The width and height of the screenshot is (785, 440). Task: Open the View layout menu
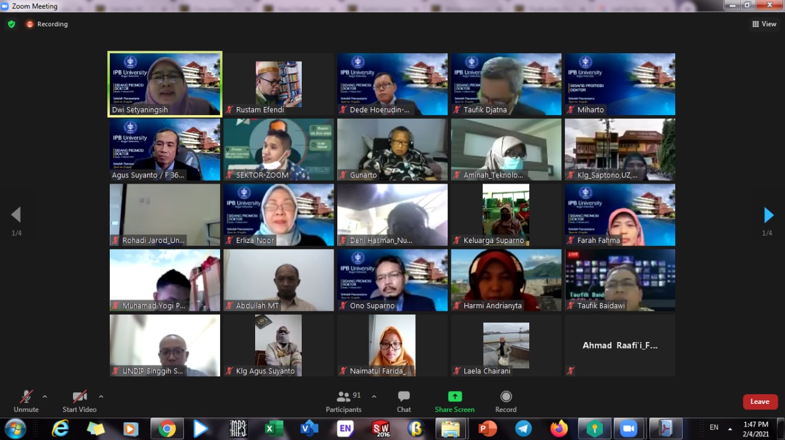[x=764, y=24]
